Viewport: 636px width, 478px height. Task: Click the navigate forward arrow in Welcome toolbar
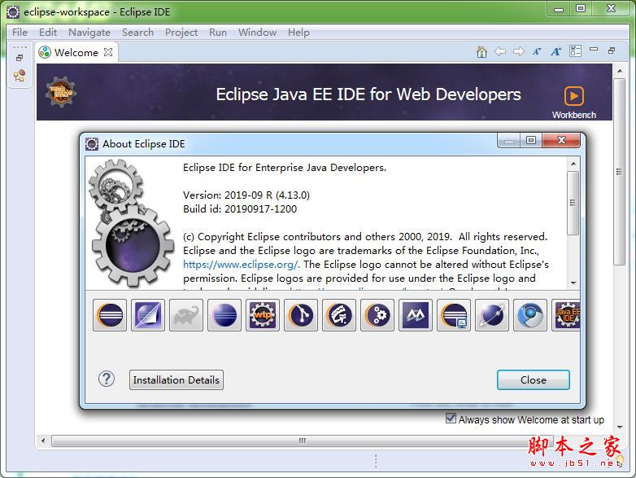518,51
